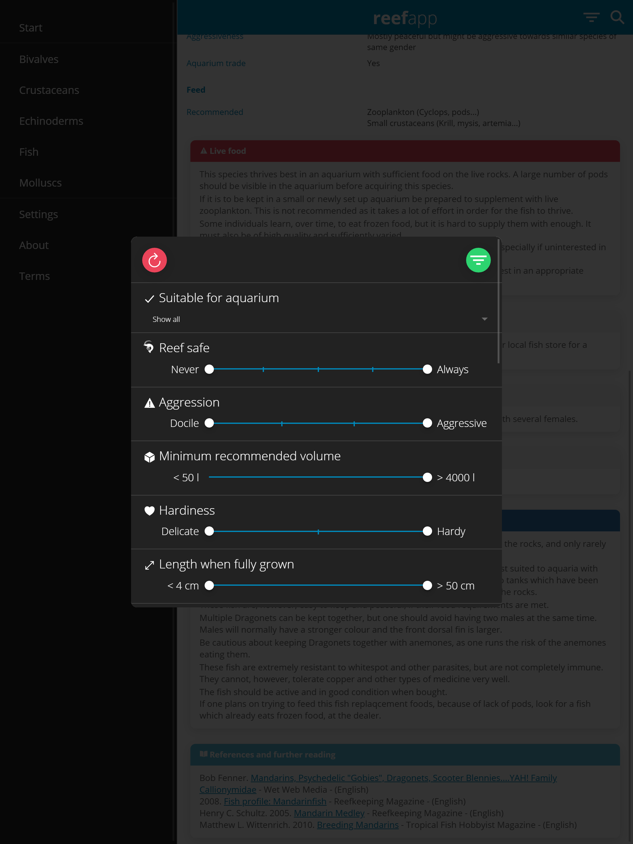
Task: Open the filter icon in top bar
Action: 591,17
